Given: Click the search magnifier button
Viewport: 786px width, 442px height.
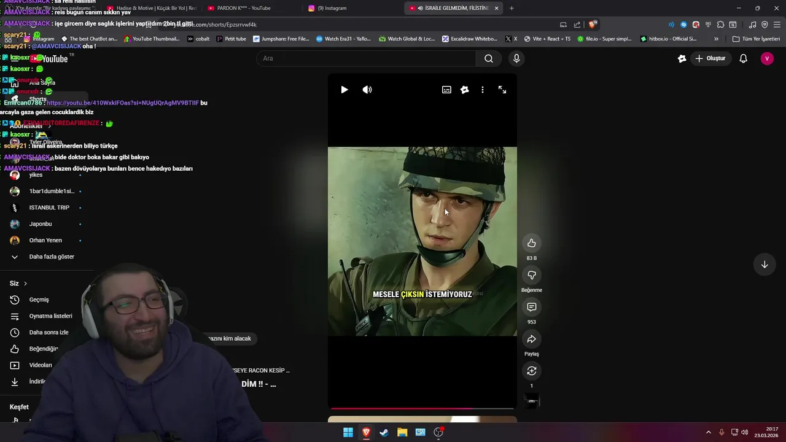Looking at the screenshot, I should tap(489, 58).
